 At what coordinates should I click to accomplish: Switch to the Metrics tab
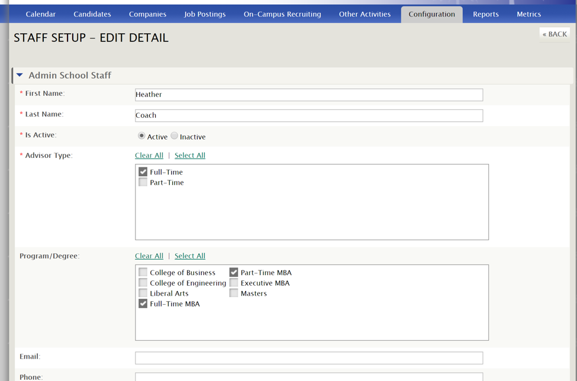point(529,14)
